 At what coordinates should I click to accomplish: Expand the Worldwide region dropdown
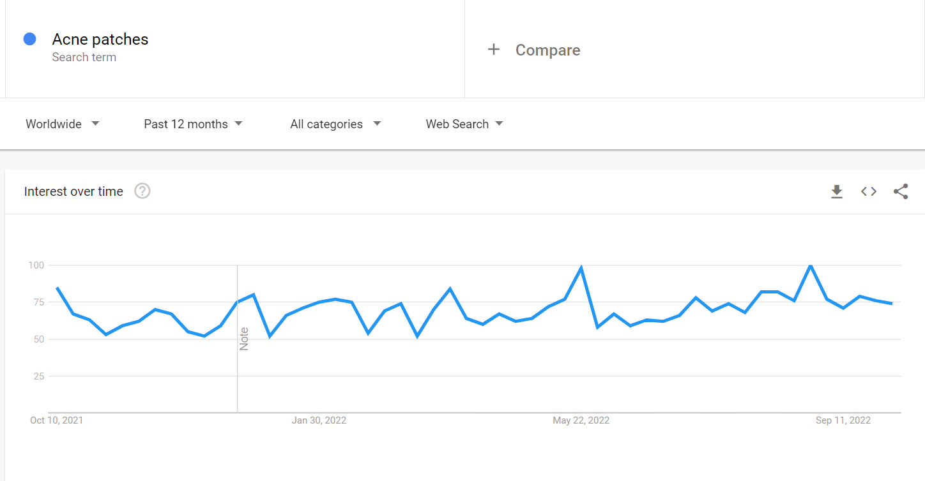63,124
